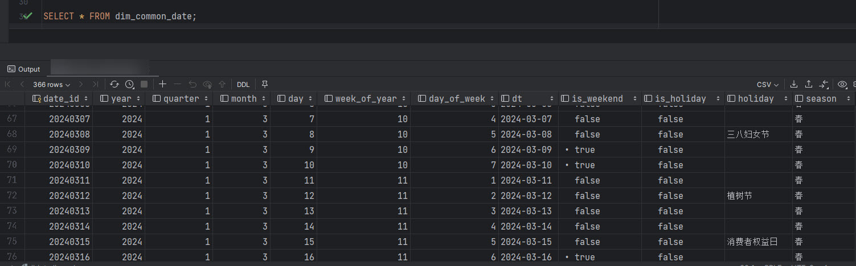Click is_holiday false in row 20240313
This screenshot has height=266, width=856.
(670, 211)
